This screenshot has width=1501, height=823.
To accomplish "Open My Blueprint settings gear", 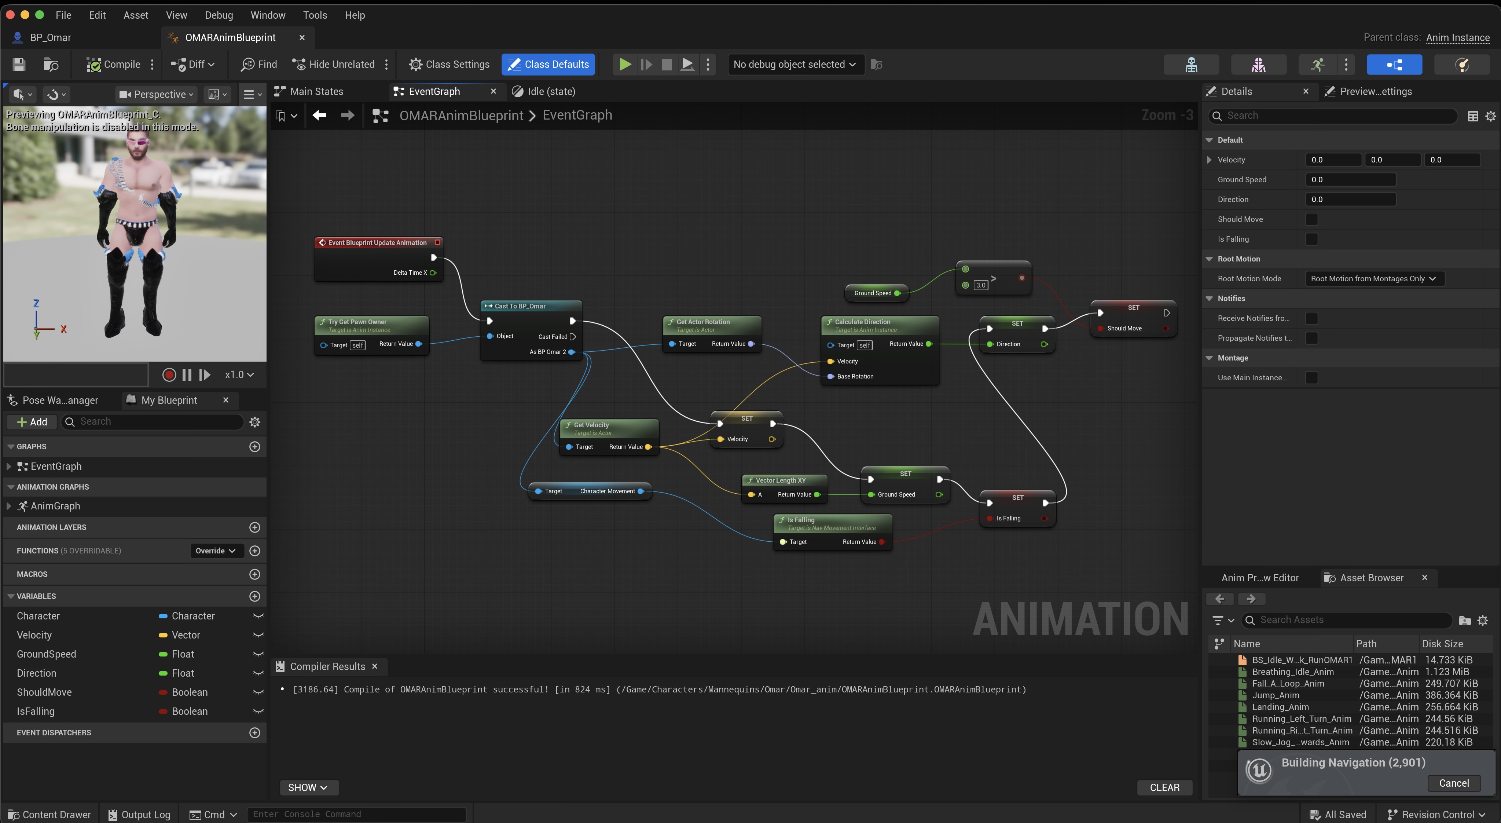I will tap(255, 422).
